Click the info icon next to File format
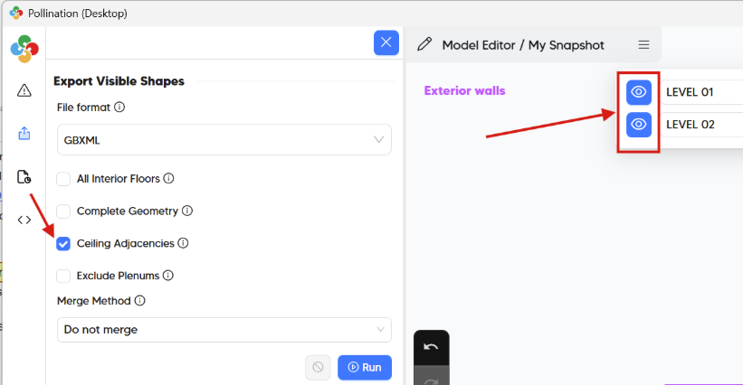Image resolution: width=743 pixels, height=385 pixels. pyautogui.click(x=119, y=108)
